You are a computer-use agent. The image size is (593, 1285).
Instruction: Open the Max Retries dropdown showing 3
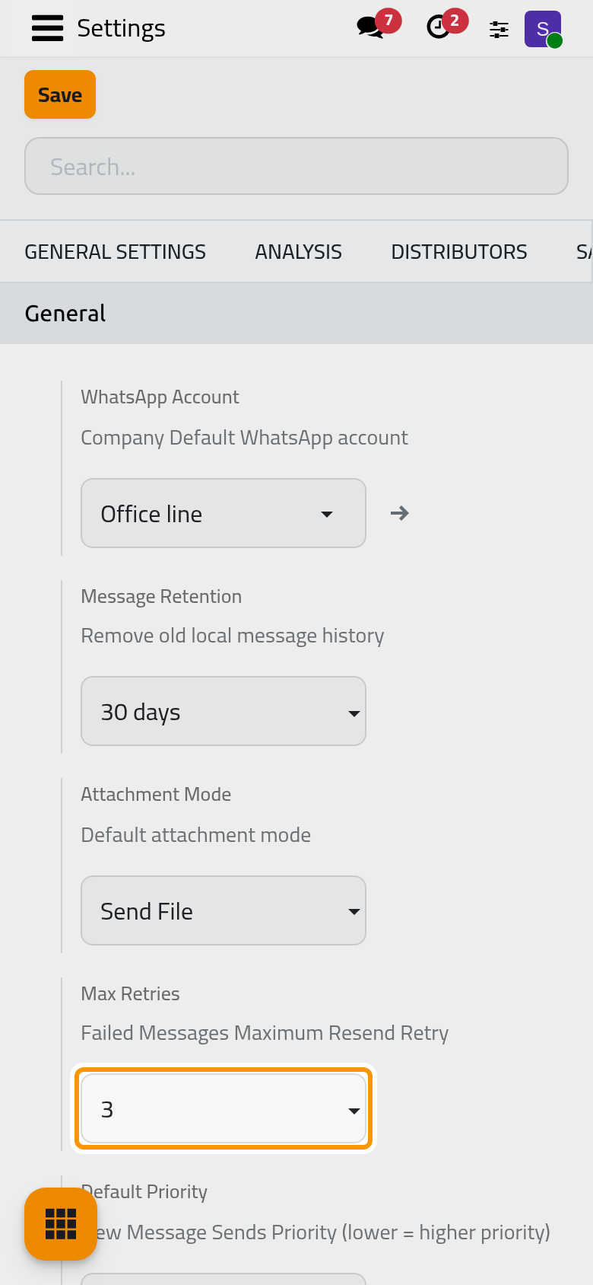[x=224, y=1108]
